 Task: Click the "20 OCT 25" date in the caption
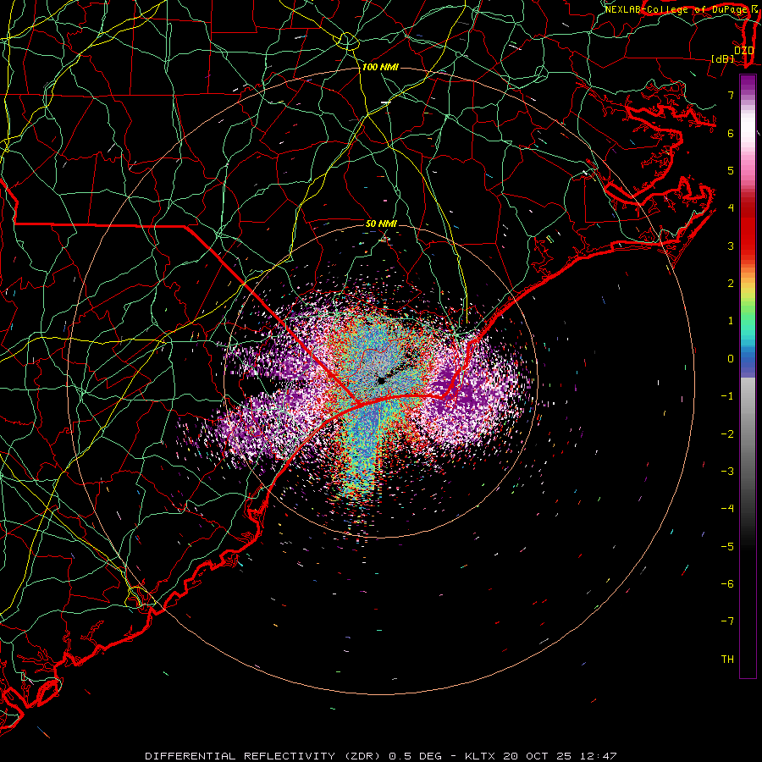click(538, 756)
